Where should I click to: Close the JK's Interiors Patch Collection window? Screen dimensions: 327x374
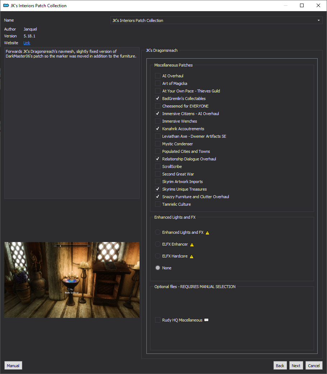(318, 5)
